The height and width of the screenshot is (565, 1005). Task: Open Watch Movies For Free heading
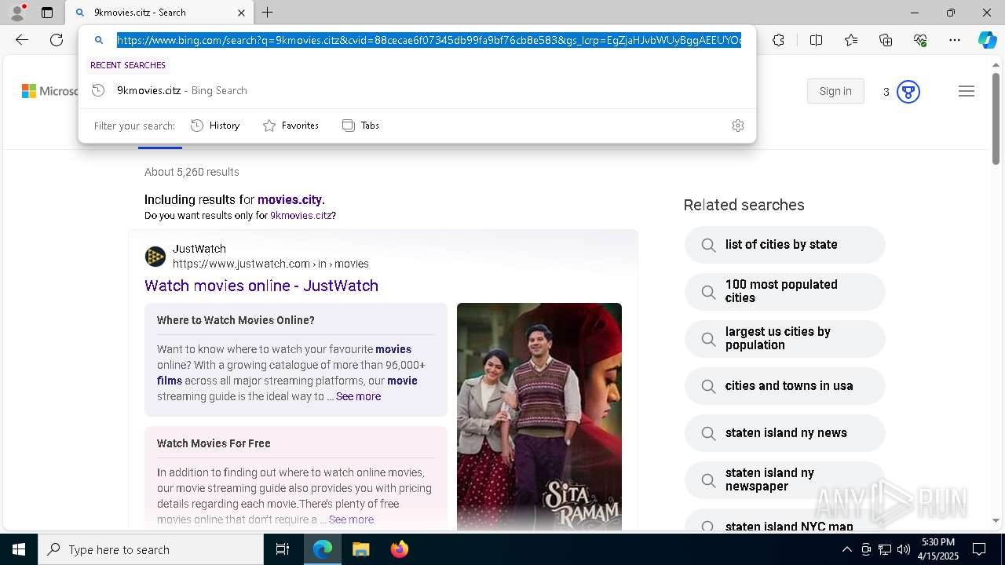(214, 443)
